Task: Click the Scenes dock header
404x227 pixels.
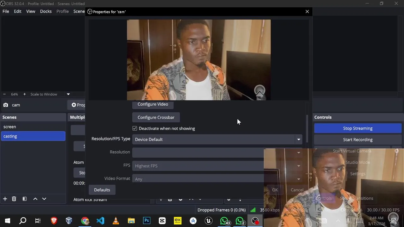Action: [33, 117]
